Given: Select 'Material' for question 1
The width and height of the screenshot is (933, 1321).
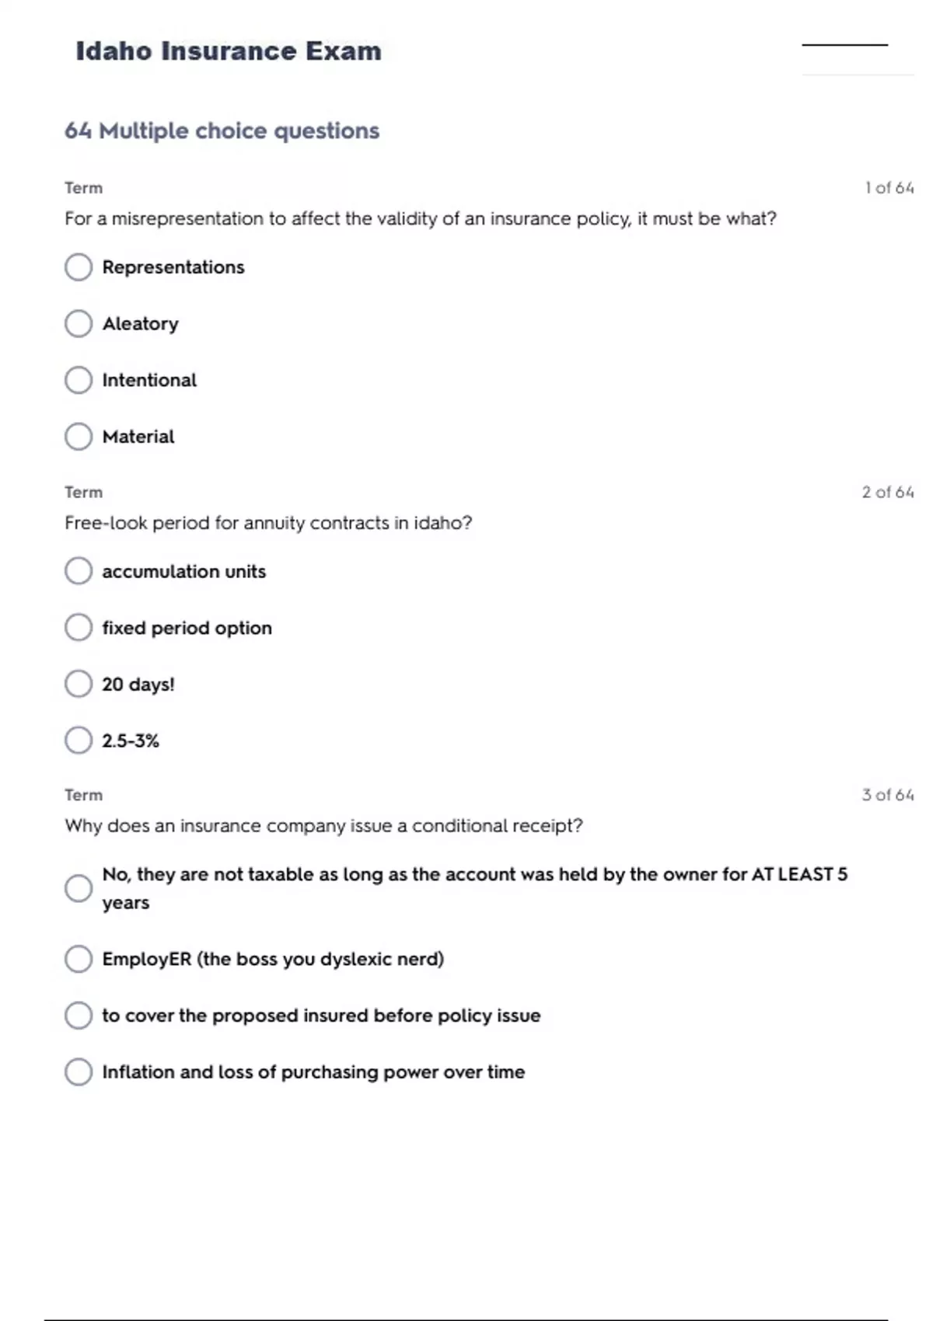Looking at the screenshot, I should coord(79,437).
